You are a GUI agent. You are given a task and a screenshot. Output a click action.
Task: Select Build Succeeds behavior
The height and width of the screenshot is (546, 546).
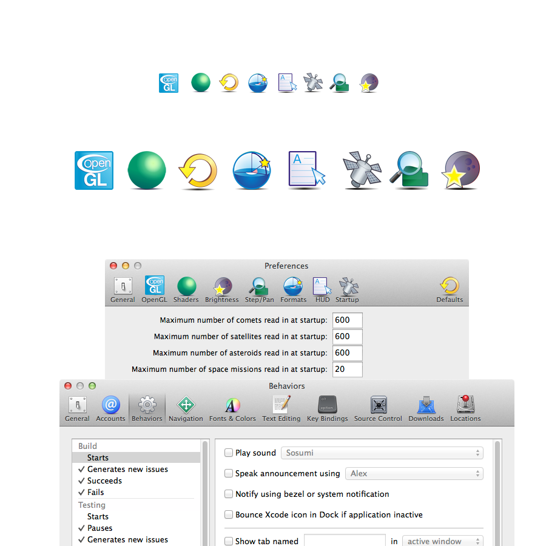(136, 480)
